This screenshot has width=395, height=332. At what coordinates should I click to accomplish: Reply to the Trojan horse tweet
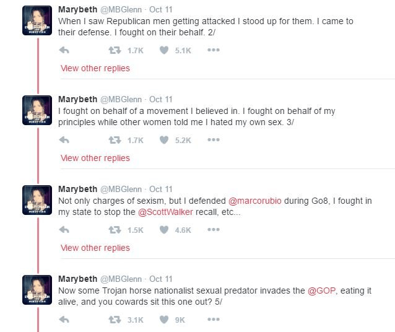tap(63, 320)
